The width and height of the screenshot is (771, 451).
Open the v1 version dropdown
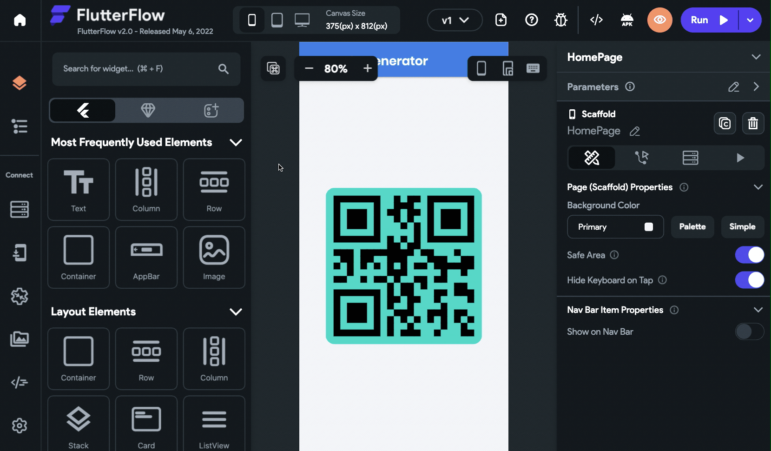coord(455,20)
